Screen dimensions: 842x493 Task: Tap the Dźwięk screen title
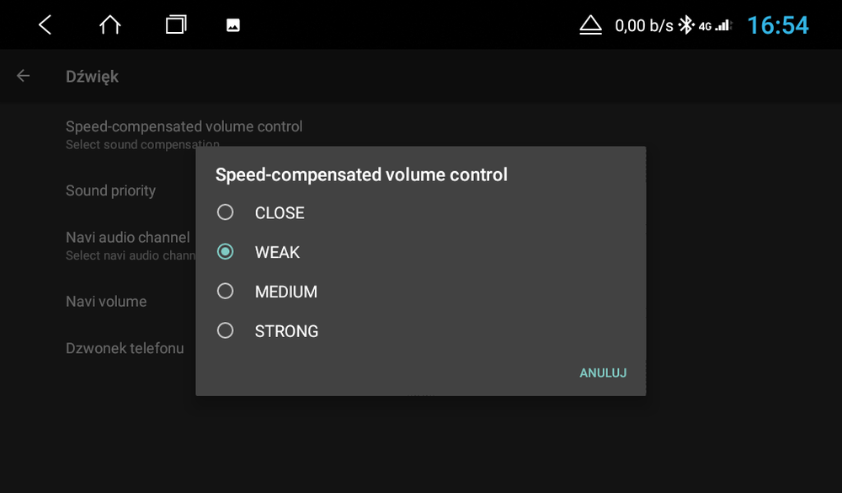point(93,76)
